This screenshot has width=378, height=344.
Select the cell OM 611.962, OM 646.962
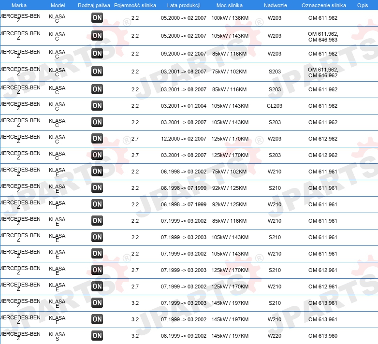[x=323, y=72]
